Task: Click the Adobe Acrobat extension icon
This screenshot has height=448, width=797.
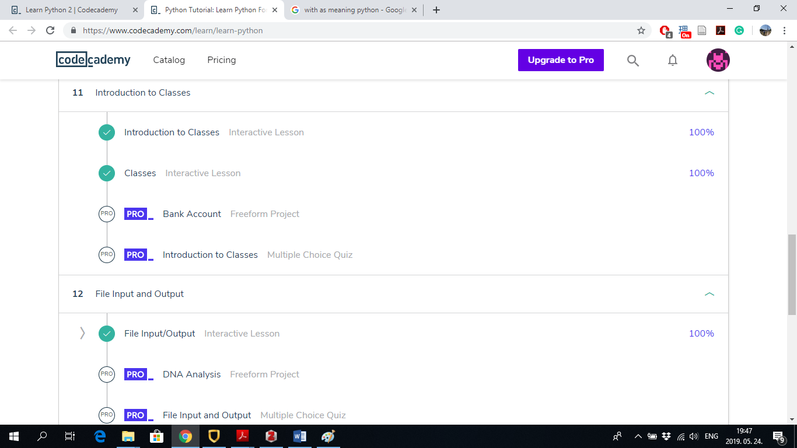Action: click(721, 30)
